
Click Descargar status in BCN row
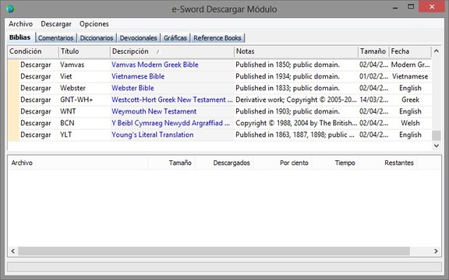pos(36,124)
